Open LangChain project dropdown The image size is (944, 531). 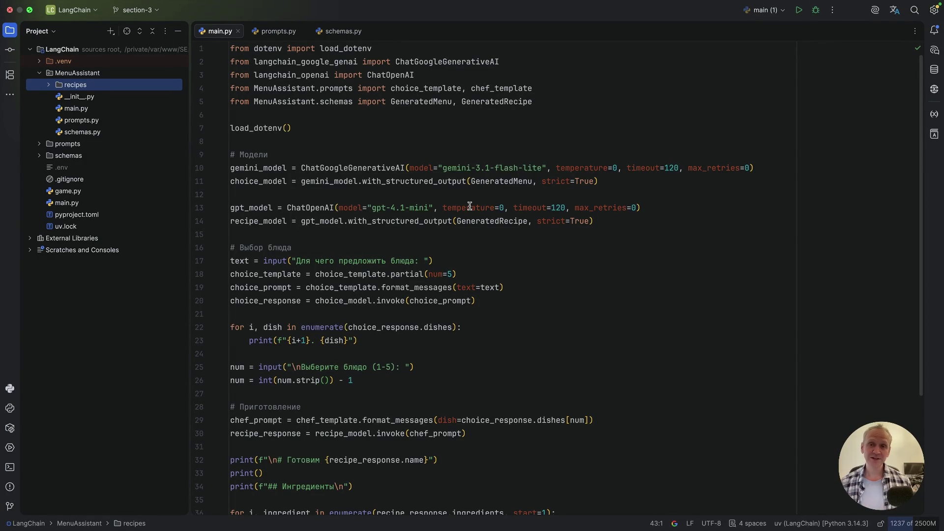point(72,10)
